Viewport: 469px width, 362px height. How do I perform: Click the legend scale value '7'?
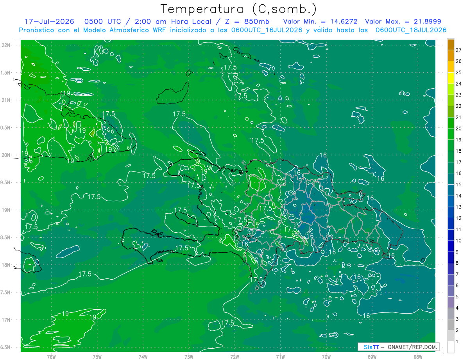(x=457, y=274)
